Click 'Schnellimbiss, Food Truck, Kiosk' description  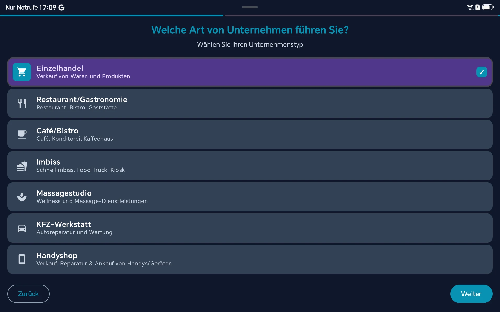pos(80,170)
